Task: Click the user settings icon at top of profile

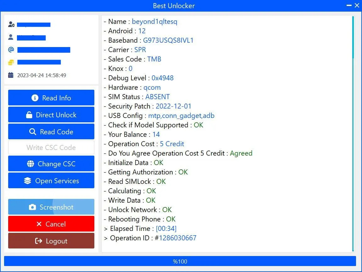Action: click(x=11, y=24)
